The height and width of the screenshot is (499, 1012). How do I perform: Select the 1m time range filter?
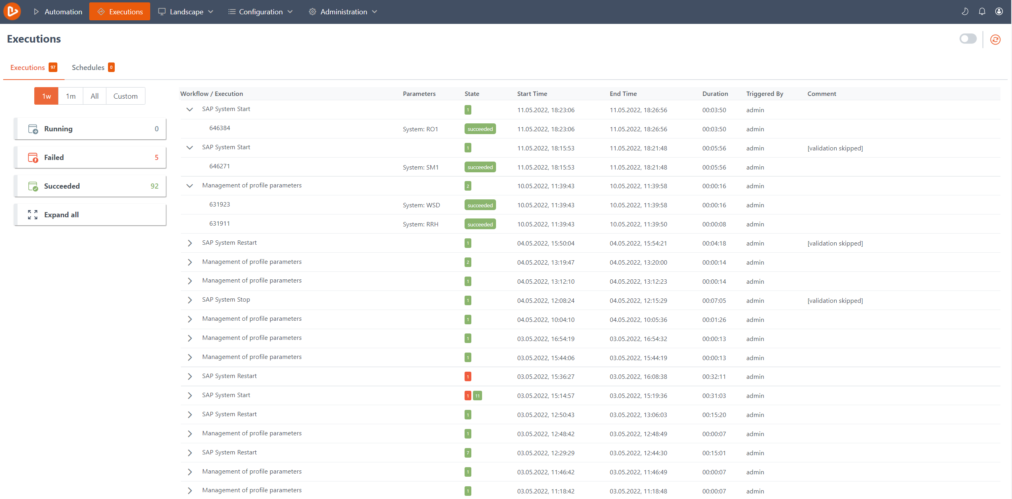point(71,96)
